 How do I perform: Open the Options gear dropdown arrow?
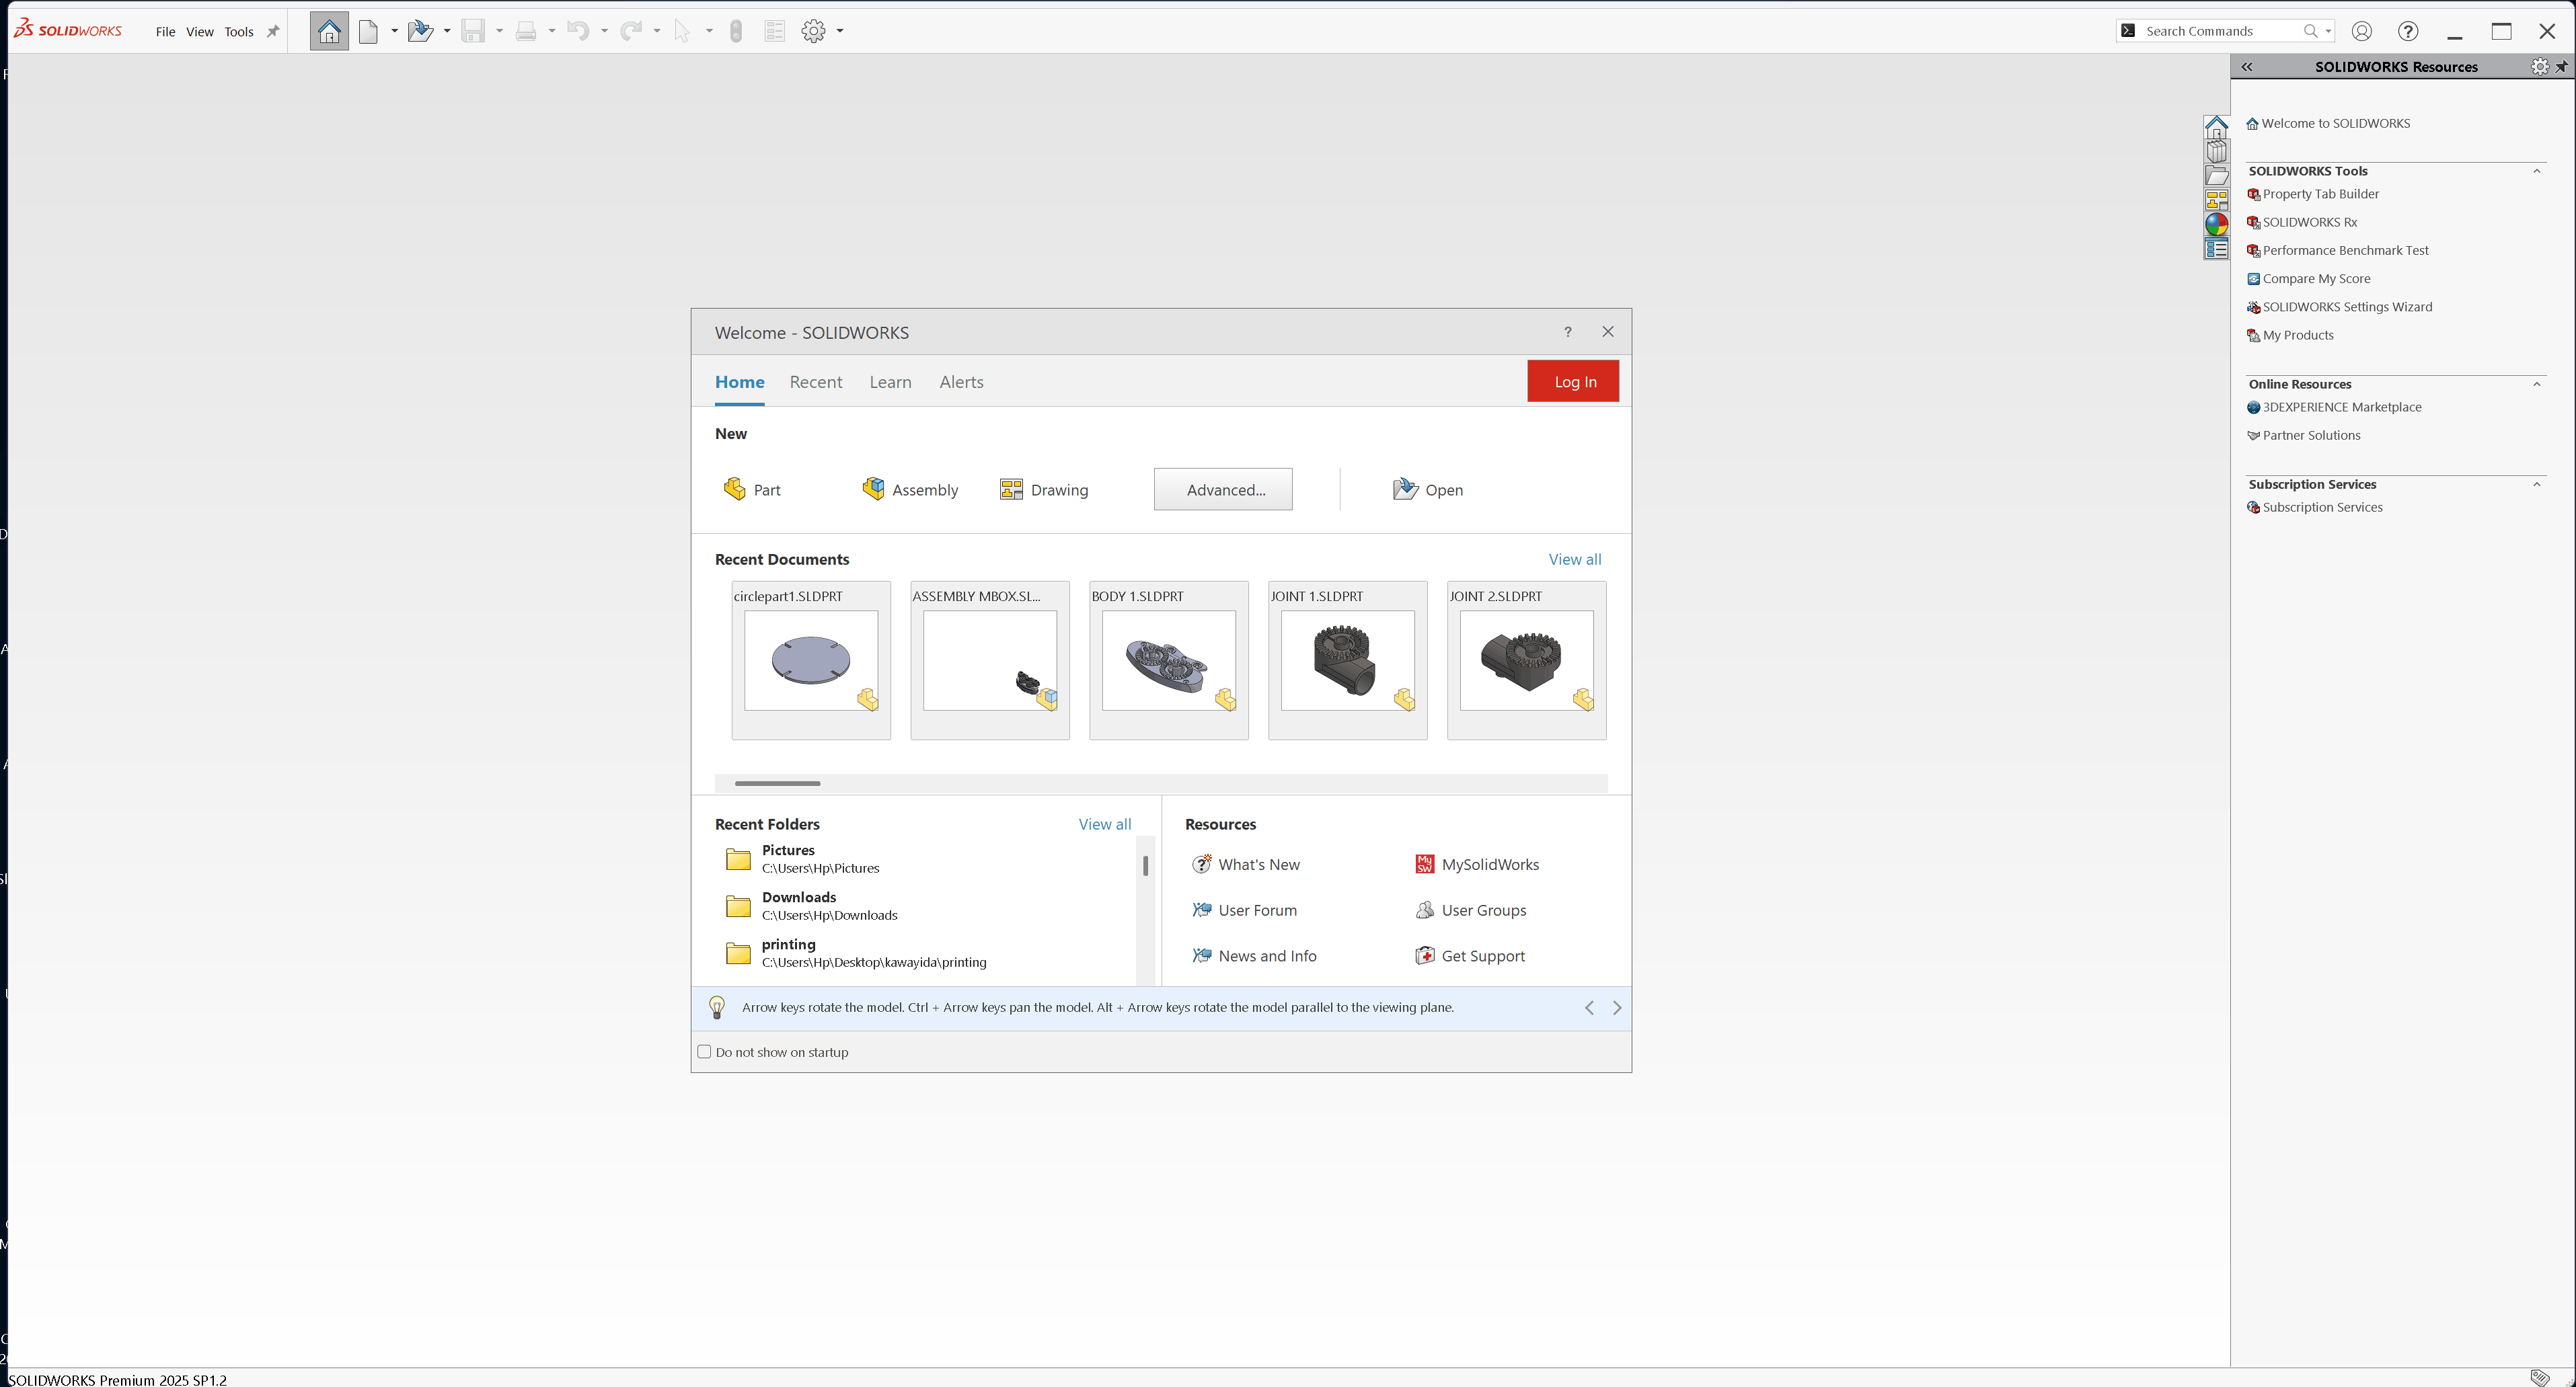[x=840, y=31]
